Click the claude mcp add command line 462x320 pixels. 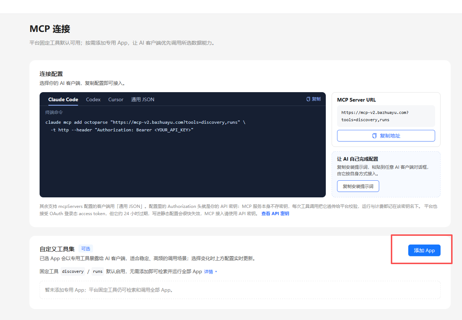(145, 122)
